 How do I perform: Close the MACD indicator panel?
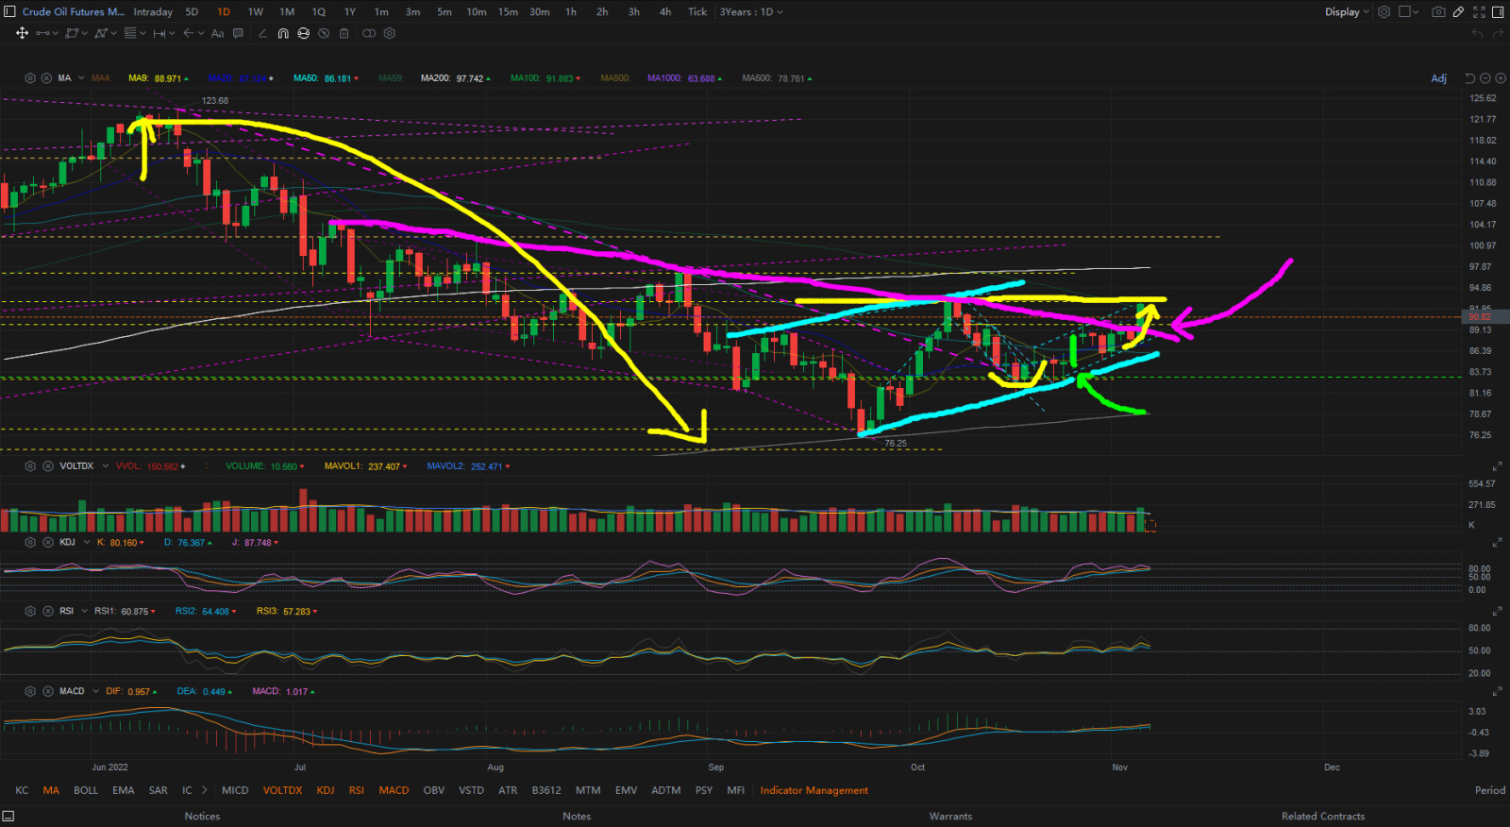click(46, 691)
